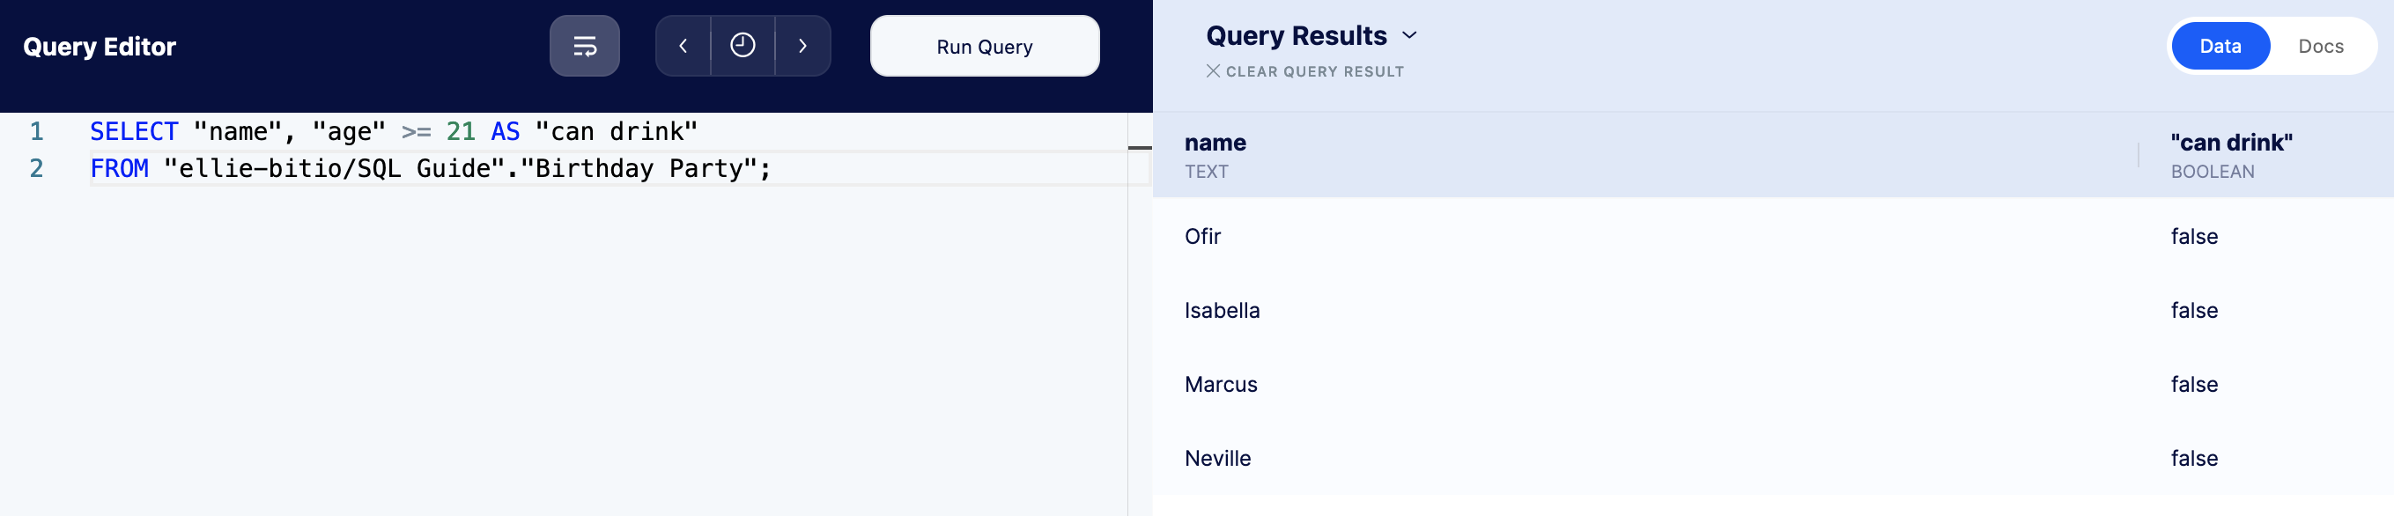Click the name column header

coord(1215,143)
